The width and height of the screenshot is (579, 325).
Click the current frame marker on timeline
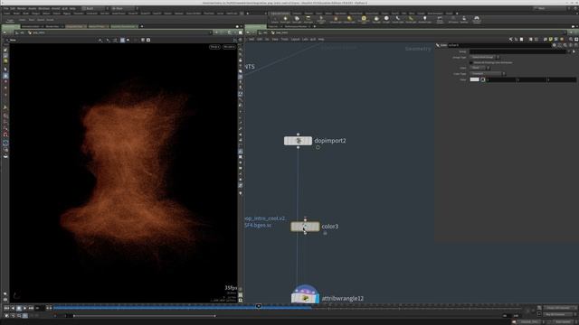click(259, 306)
